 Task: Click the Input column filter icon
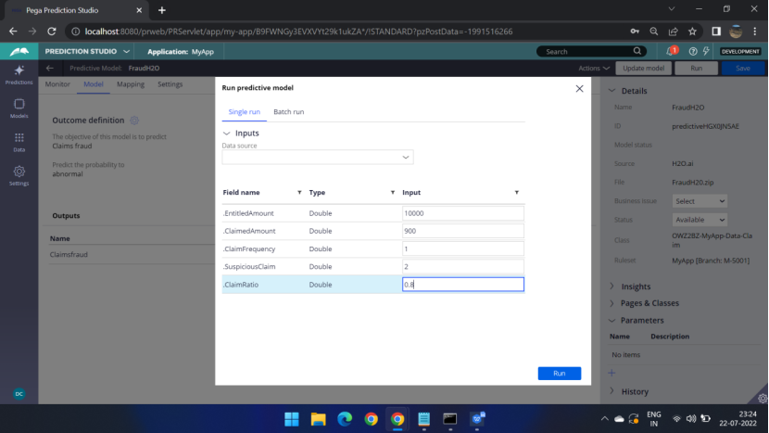pos(516,193)
